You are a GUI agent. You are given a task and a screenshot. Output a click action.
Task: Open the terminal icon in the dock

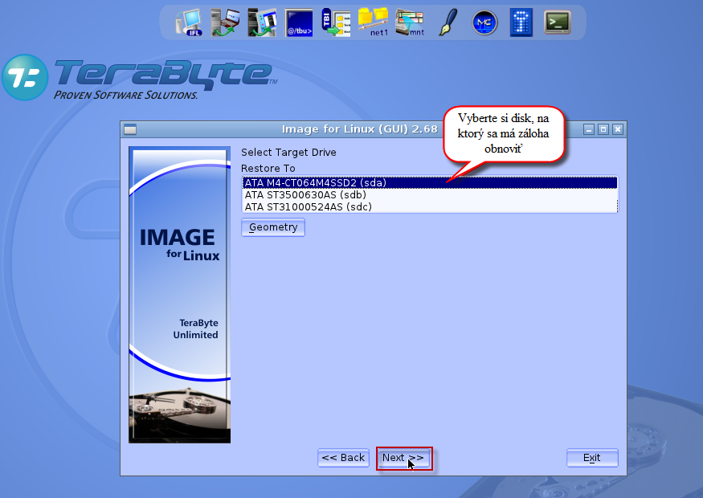558,22
